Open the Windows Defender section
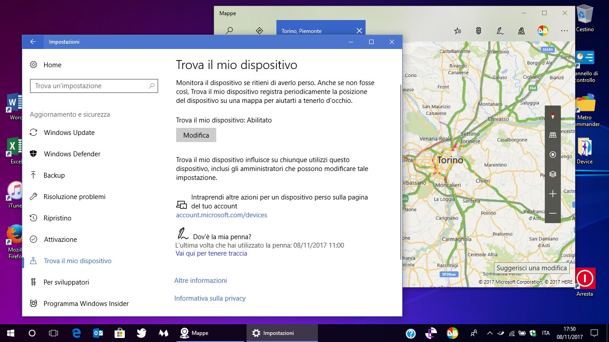This screenshot has height=342, width=609. (x=72, y=154)
